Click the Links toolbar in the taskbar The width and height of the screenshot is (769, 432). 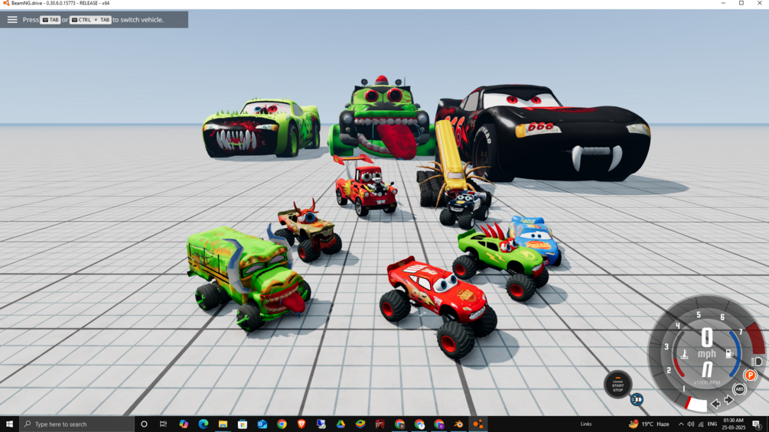586,424
